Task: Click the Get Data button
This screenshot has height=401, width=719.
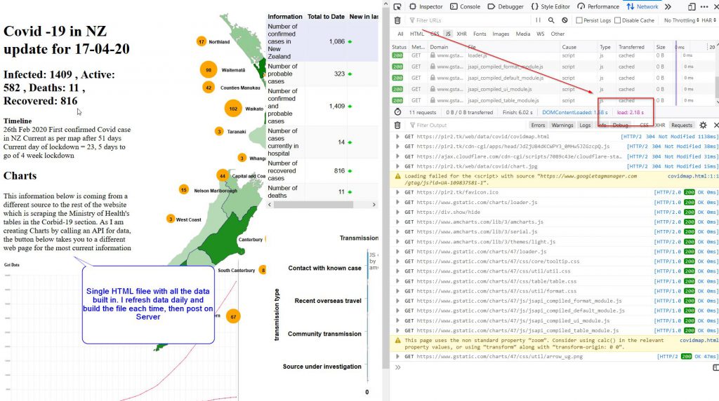Action: click(12, 265)
